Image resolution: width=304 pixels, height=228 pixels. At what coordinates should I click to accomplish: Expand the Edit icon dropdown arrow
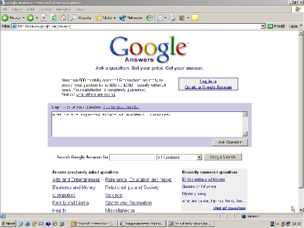(188, 18)
